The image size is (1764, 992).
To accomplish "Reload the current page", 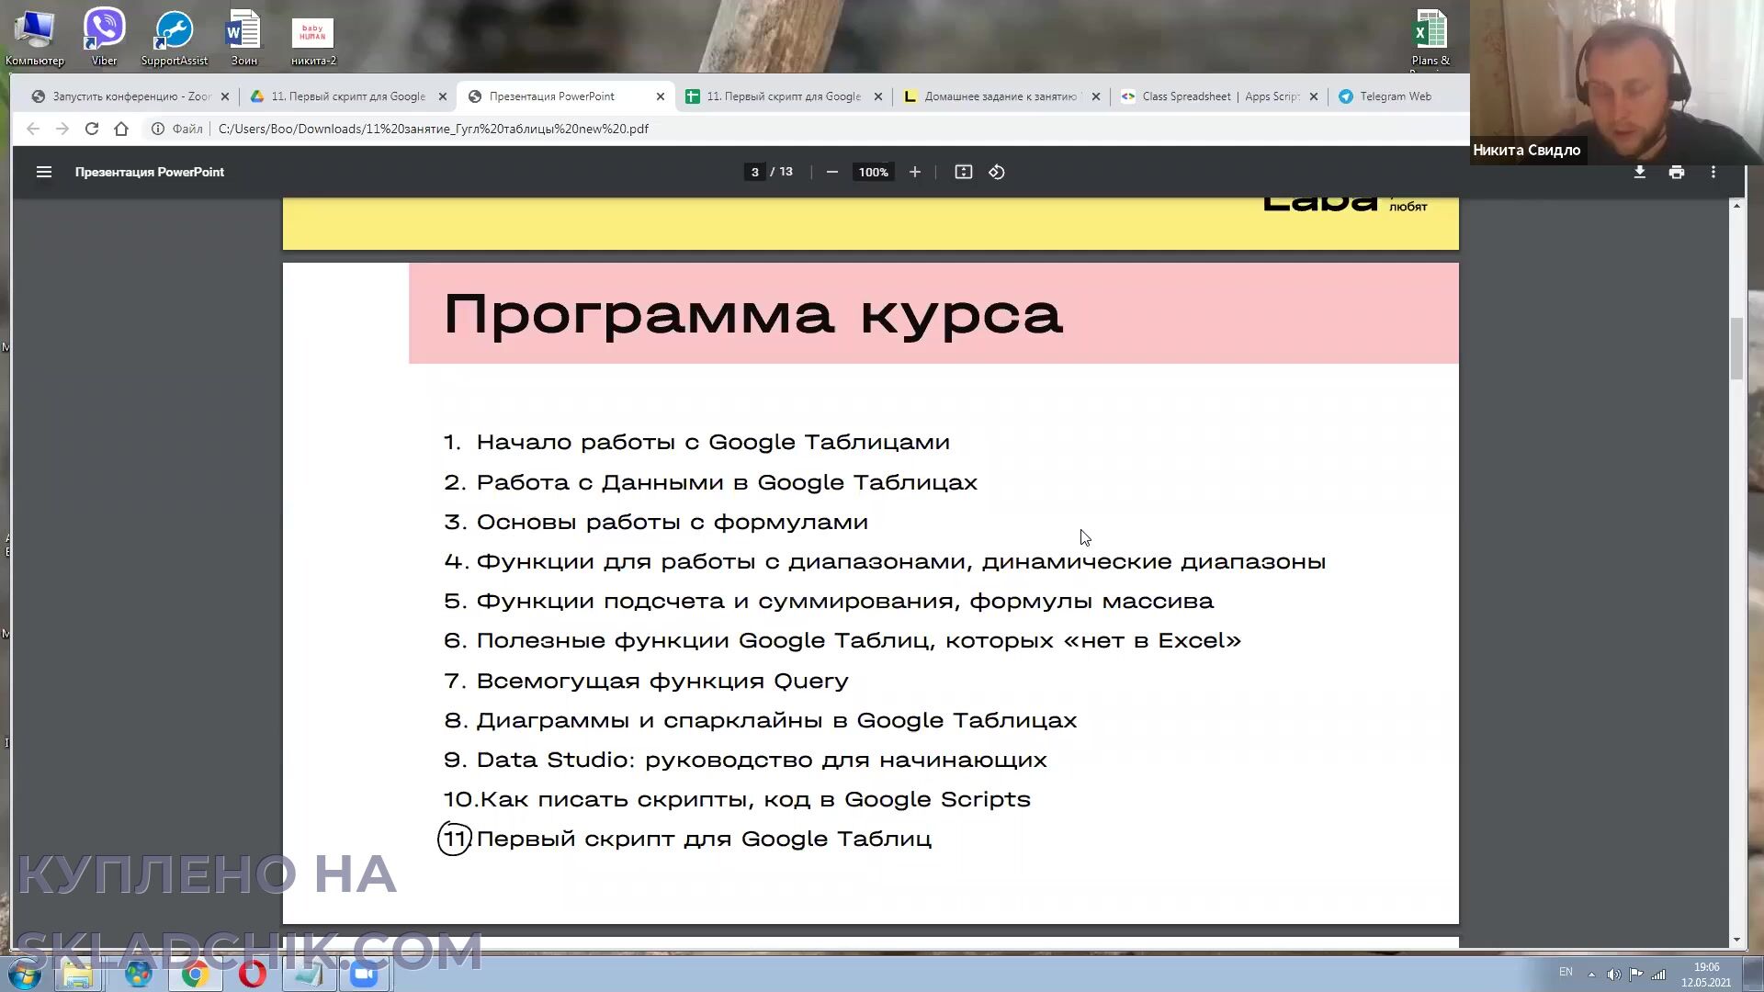I will click(x=92, y=129).
